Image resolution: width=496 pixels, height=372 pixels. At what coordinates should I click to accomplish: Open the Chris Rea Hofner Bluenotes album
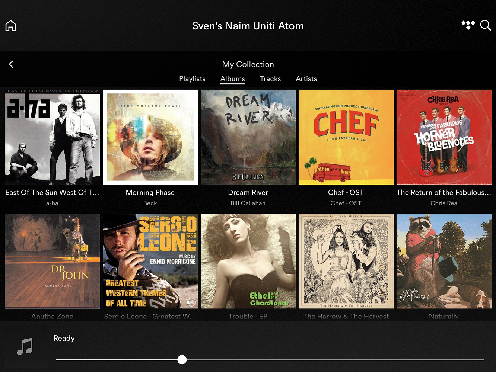[444, 137]
